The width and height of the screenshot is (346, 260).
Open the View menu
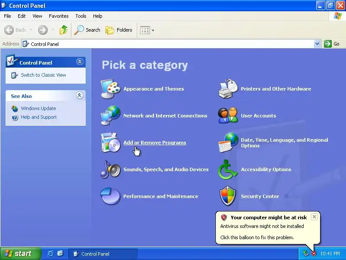pos(37,16)
